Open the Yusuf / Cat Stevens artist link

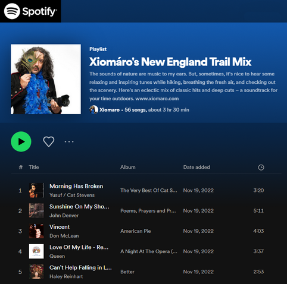coord(72,195)
